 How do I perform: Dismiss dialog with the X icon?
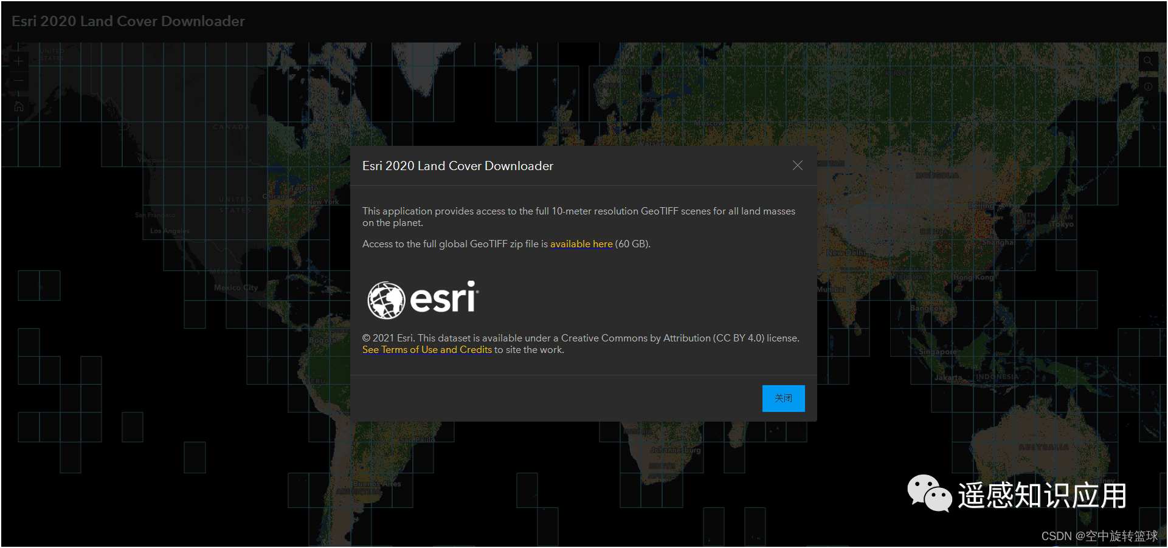point(797,166)
